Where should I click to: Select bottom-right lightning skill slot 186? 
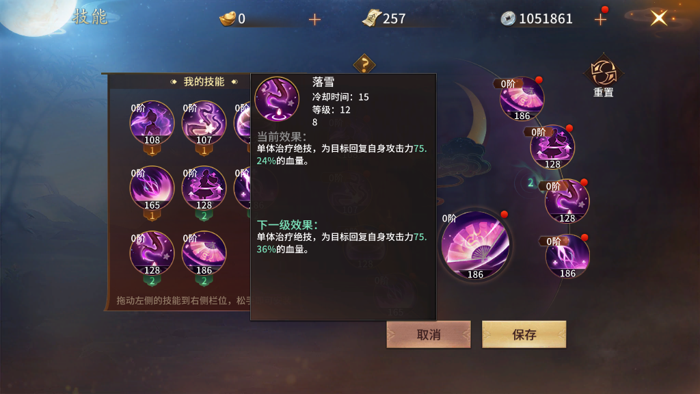[x=567, y=256]
